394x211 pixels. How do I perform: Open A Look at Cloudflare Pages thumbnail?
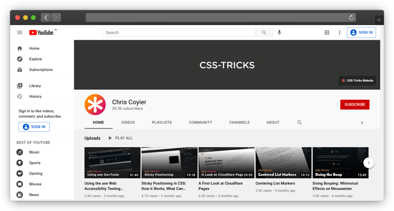tap(227, 163)
